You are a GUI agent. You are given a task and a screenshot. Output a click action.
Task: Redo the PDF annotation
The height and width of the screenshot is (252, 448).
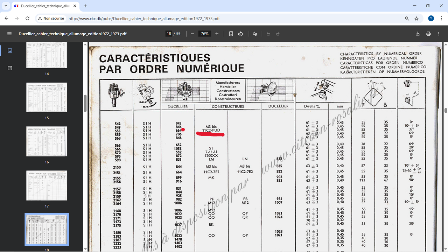pyautogui.click(x=278, y=34)
